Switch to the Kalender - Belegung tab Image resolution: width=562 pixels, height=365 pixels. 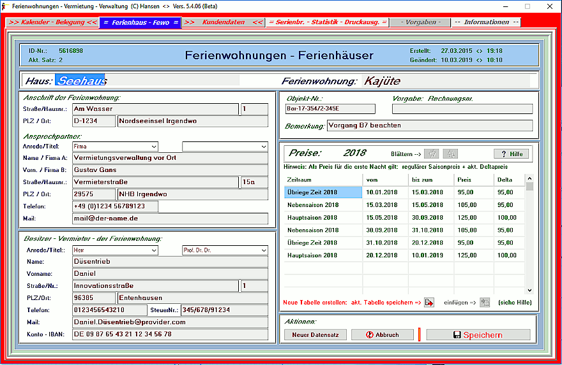[53, 22]
